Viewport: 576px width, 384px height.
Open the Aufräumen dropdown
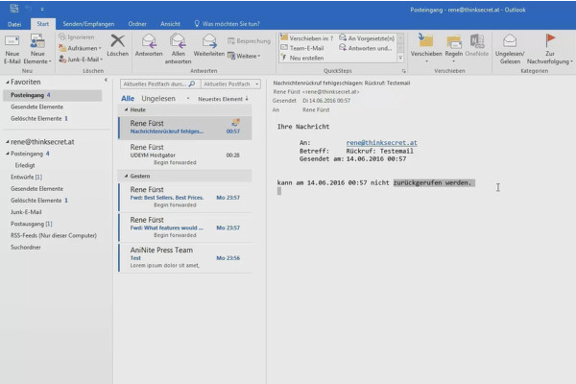click(x=80, y=48)
